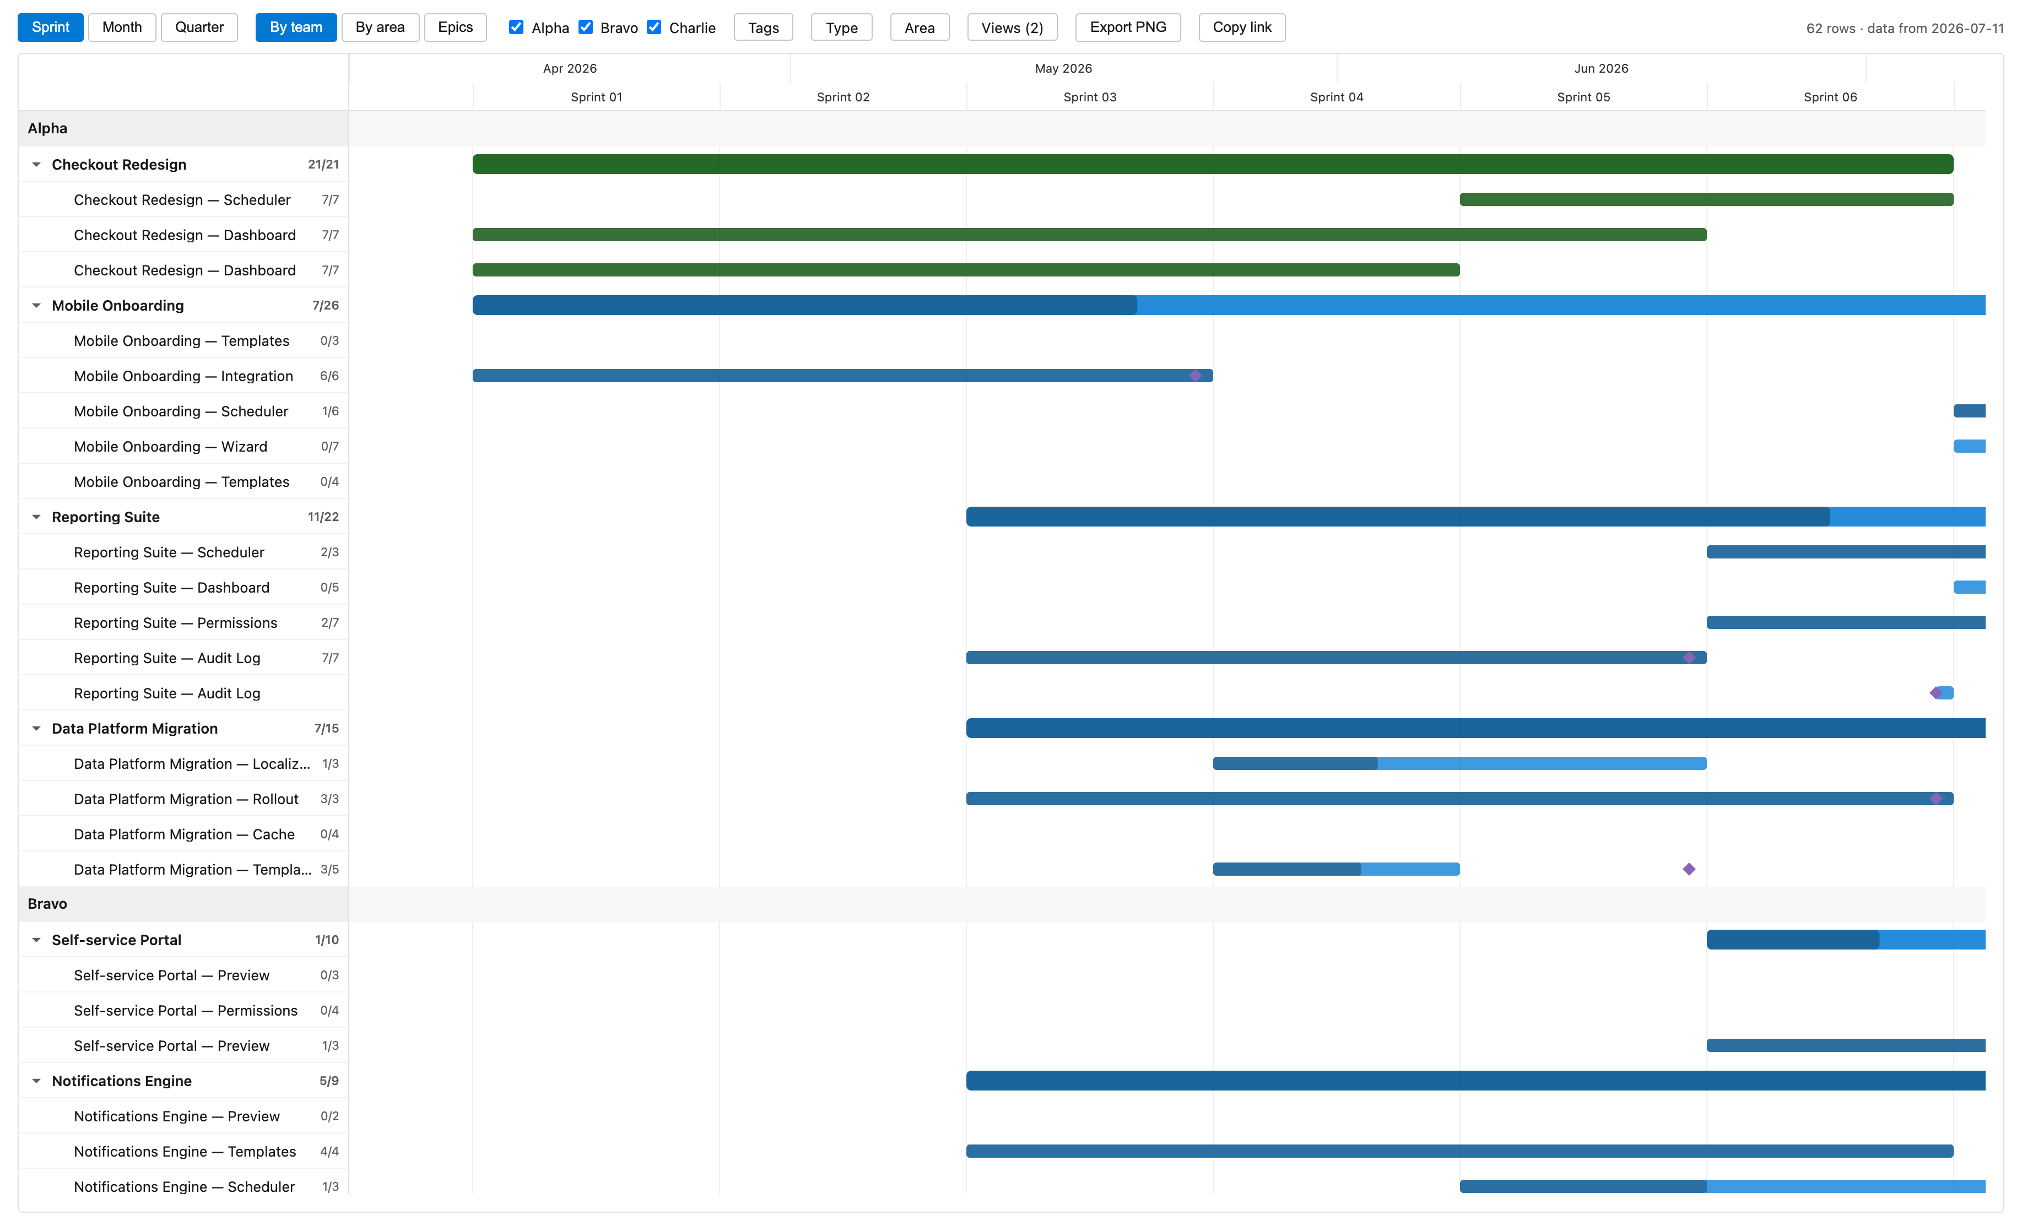Uncheck the Alpha team checkbox

[x=516, y=27]
